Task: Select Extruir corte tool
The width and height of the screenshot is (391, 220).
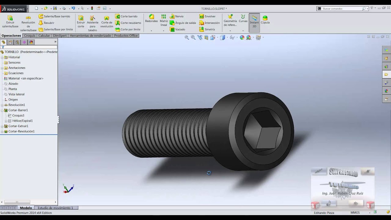Action: click(81, 21)
